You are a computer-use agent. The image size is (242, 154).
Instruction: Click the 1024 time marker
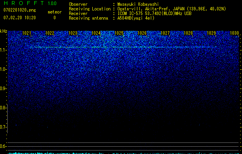[x=96, y=33]
